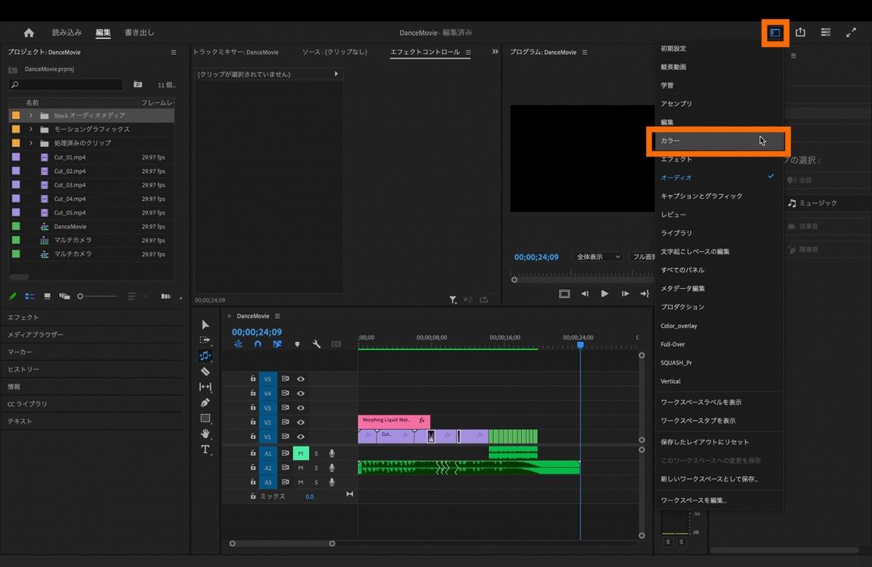
Task: Open the DanceMovie sequence panel menu
Action: click(277, 316)
